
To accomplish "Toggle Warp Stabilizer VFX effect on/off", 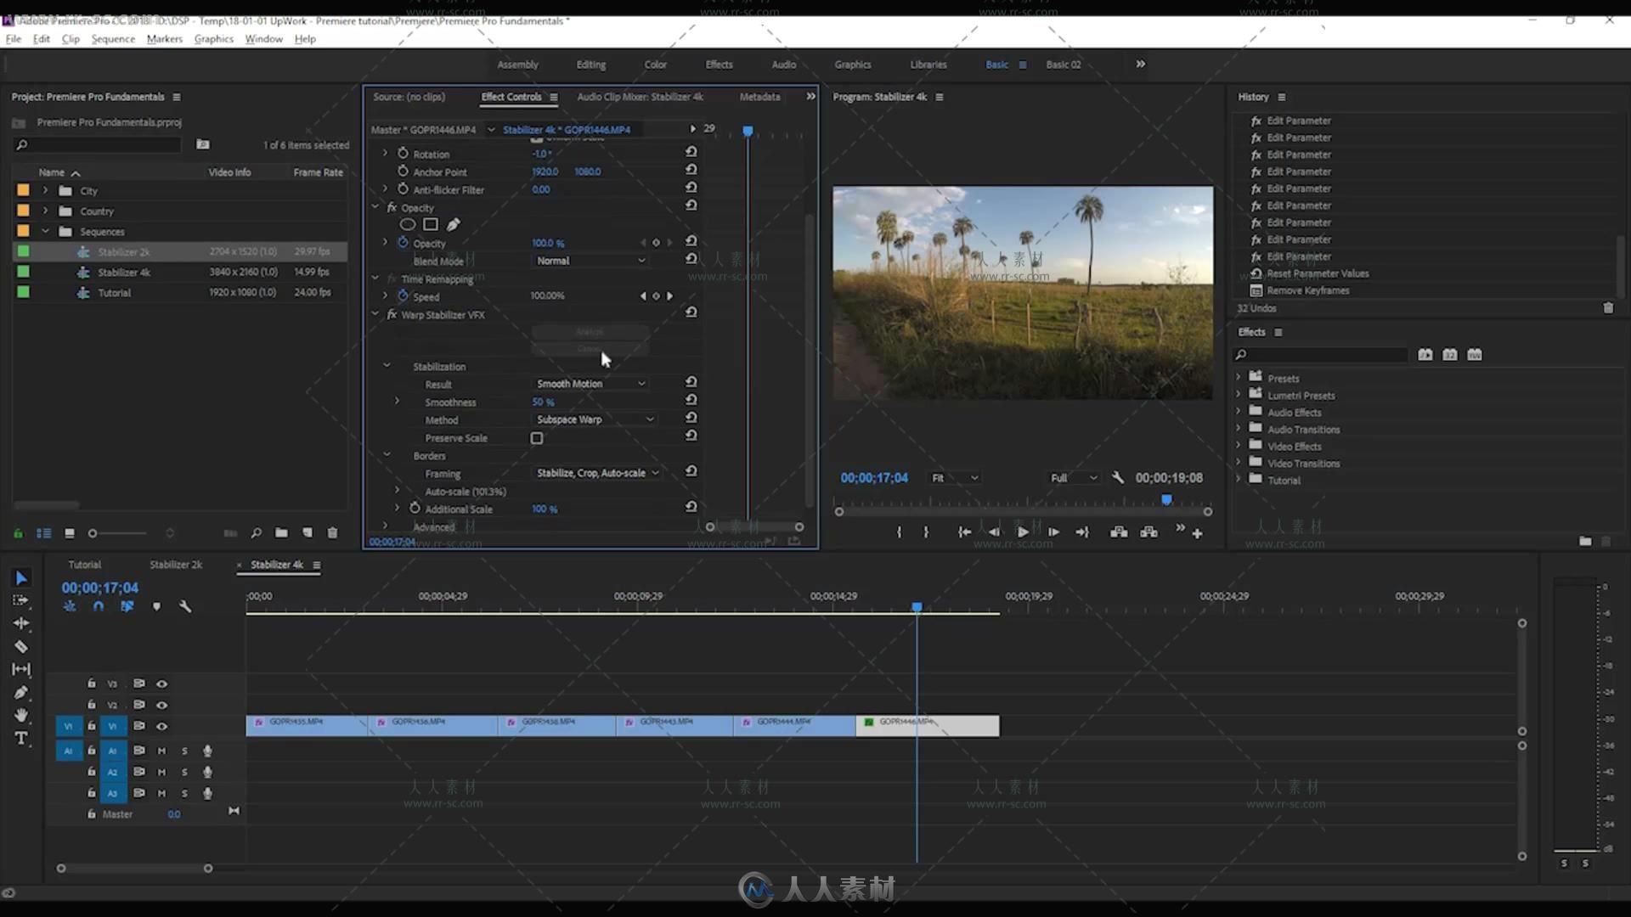I will [x=392, y=314].
